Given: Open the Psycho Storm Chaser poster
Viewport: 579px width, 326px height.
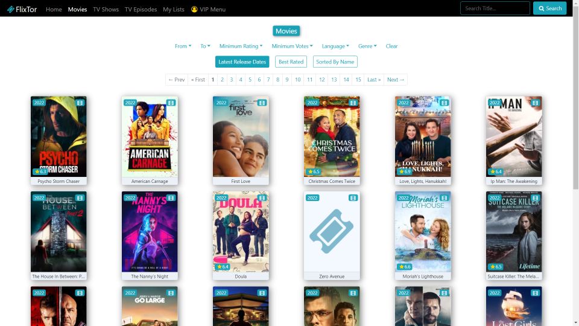Looking at the screenshot, I should click(59, 137).
